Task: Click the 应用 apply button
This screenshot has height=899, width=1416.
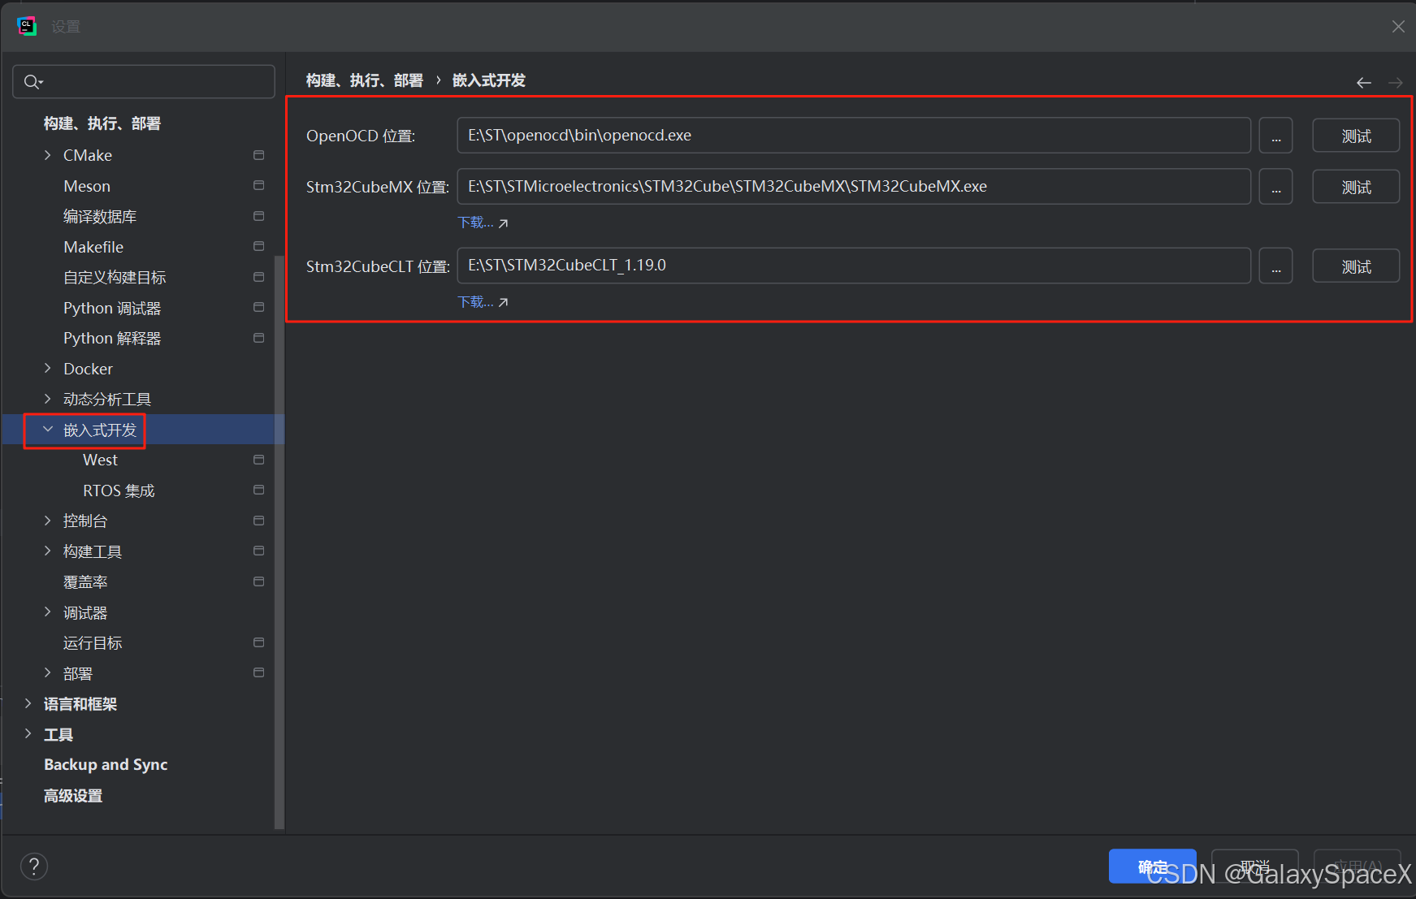Action: coord(1357,867)
